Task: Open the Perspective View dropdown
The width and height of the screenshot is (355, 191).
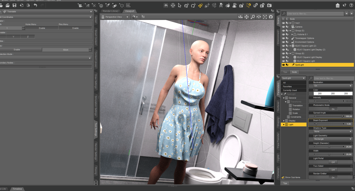Action: pyautogui.click(x=115, y=17)
